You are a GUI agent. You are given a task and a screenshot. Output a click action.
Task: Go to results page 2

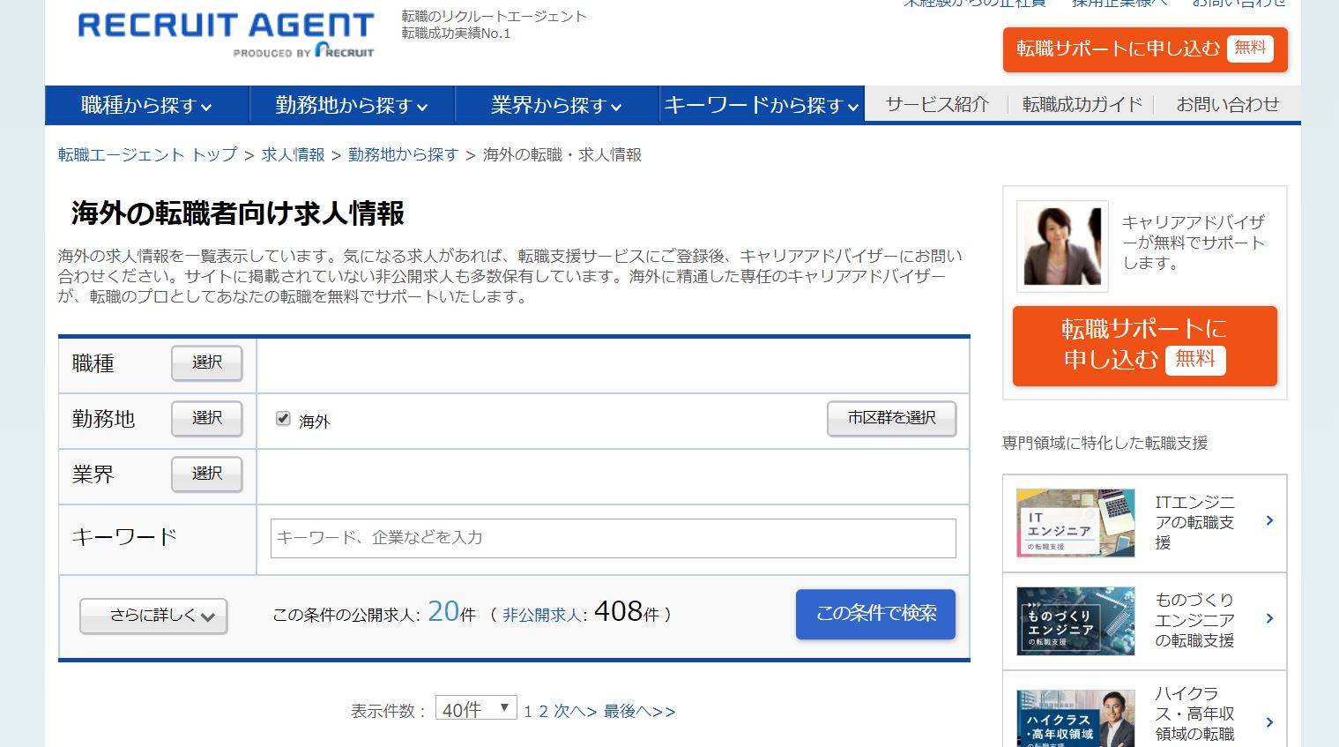[x=543, y=711]
